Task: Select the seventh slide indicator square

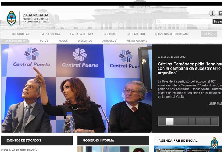Action: click(x=207, y=121)
